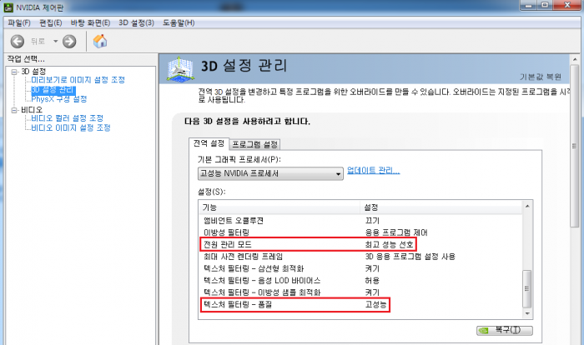Click the 복구(T) restore button
Screen dimensions: 584x345
tap(504, 330)
